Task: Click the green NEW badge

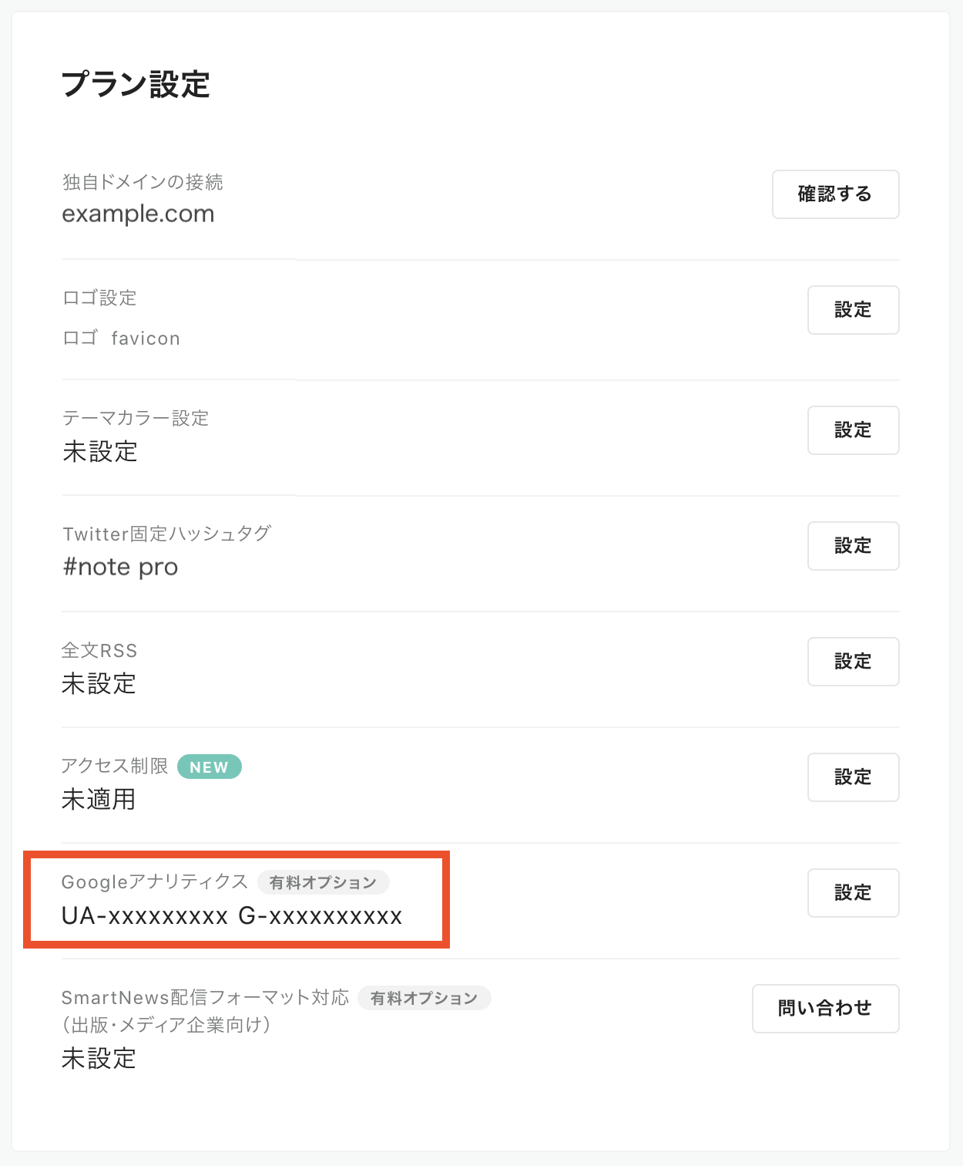Action: pyautogui.click(x=210, y=767)
